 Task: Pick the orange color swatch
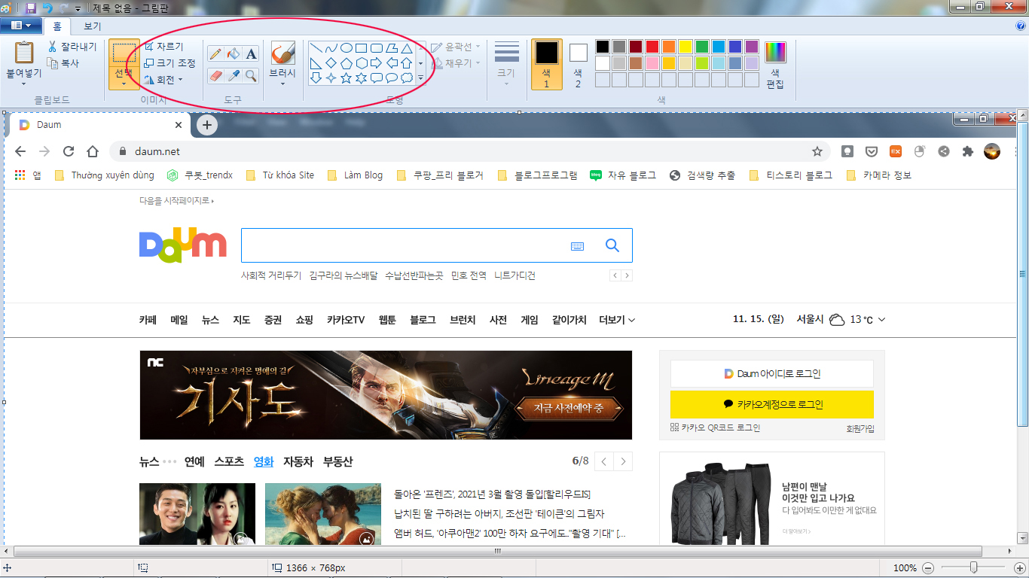click(x=669, y=47)
